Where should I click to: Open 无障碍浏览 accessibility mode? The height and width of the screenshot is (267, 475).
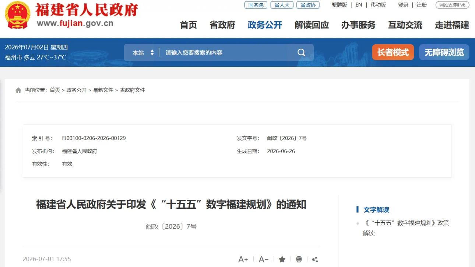(444, 52)
